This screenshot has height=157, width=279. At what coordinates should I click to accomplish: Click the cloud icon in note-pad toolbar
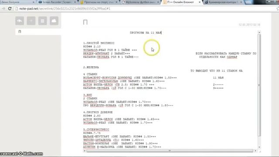54,21
